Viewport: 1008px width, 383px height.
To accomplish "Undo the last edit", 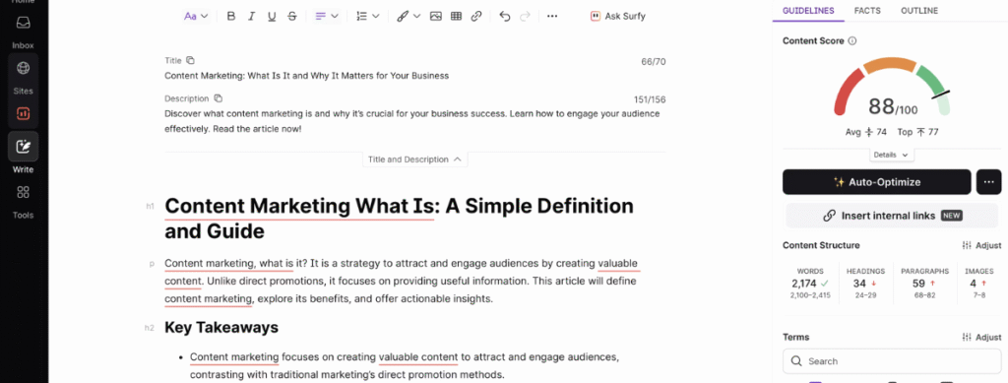I will 505,16.
